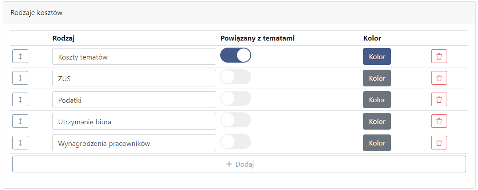
Task: Turn on topic toggle for Podatki
Action: pos(236,98)
